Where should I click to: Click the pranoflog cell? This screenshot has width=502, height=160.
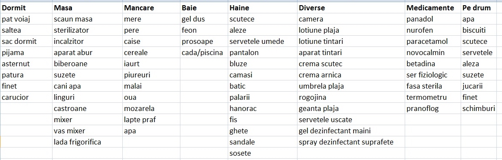click(433, 108)
